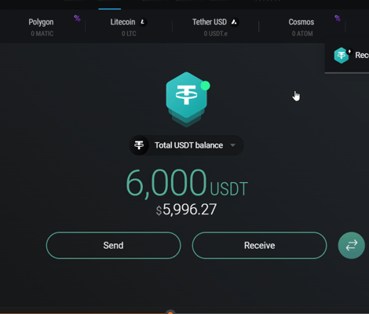Click the purple percent icon beside Polygon
This screenshot has width=369, height=314.
tap(77, 18)
